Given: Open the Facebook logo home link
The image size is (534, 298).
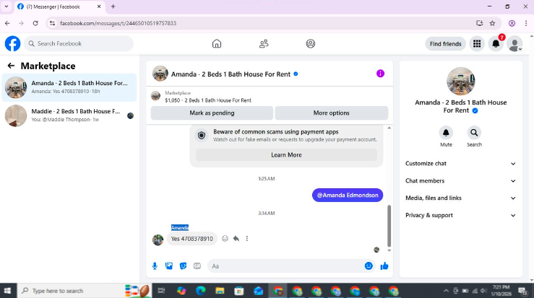Looking at the screenshot, I should click(12, 43).
